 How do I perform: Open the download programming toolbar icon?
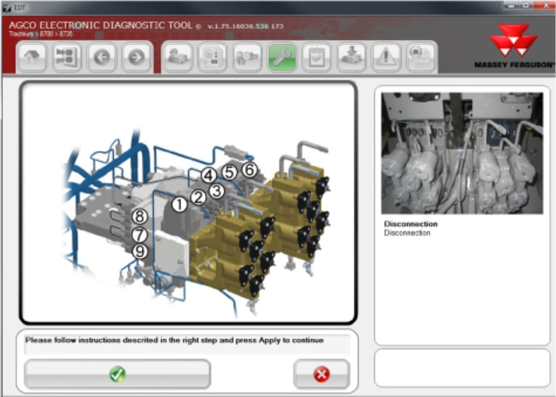click(351, 57)
